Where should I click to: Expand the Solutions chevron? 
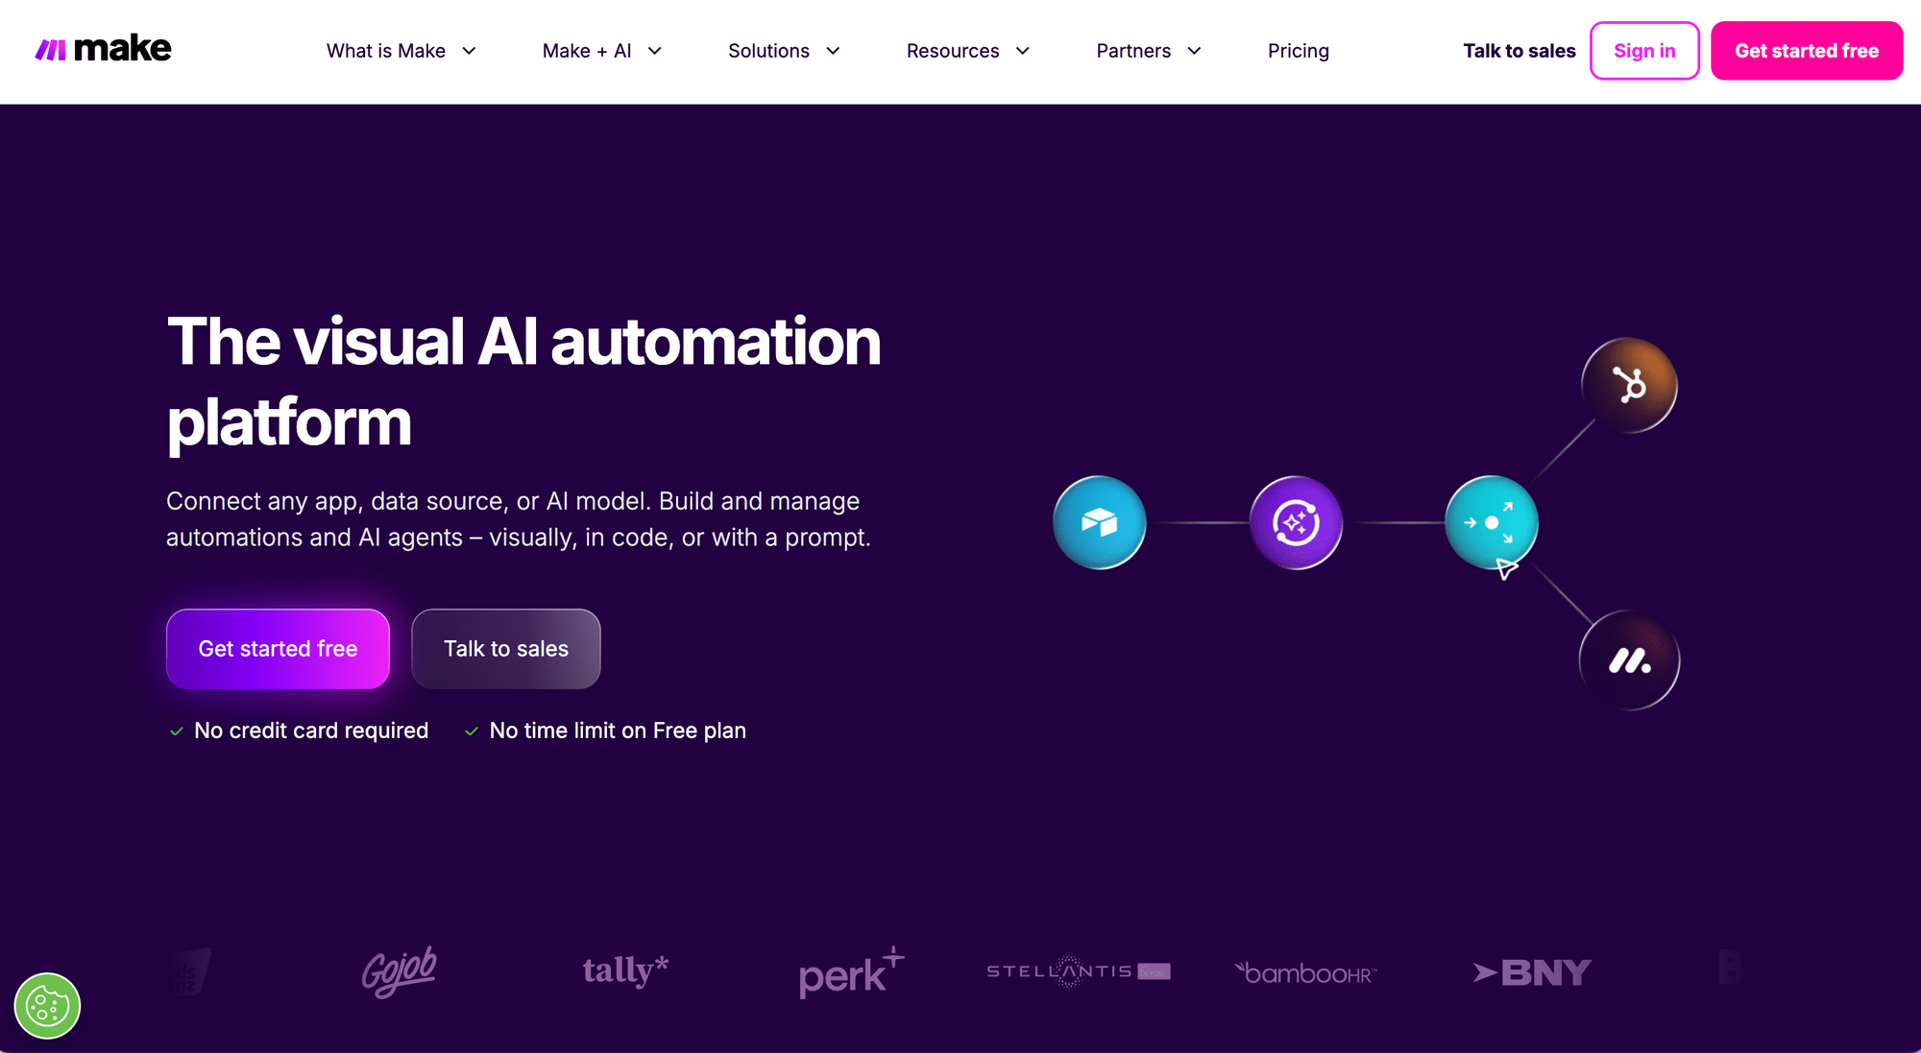pyautogui.click(x=833, y=51)
